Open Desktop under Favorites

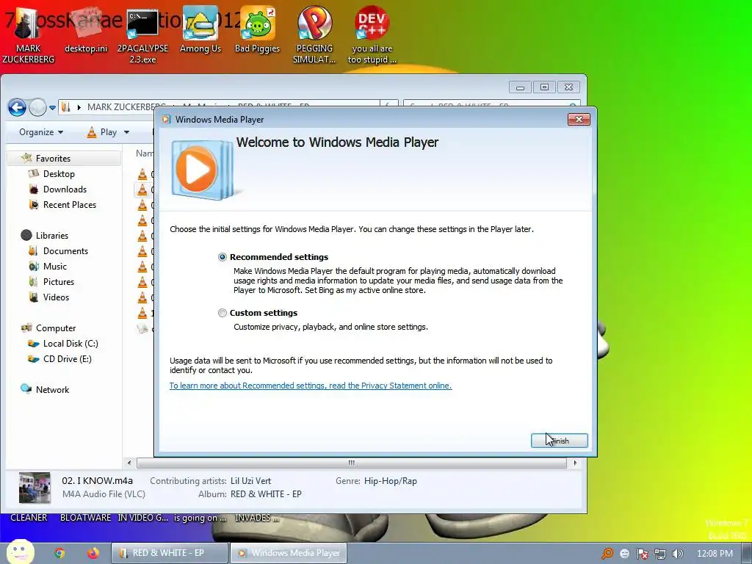coord(59,174)
